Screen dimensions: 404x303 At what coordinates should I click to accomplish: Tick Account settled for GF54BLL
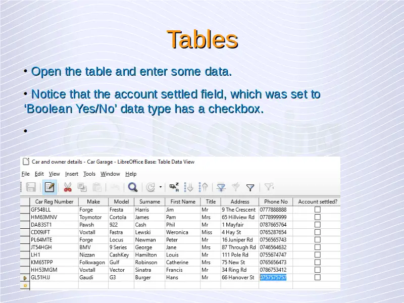[318, 210]
